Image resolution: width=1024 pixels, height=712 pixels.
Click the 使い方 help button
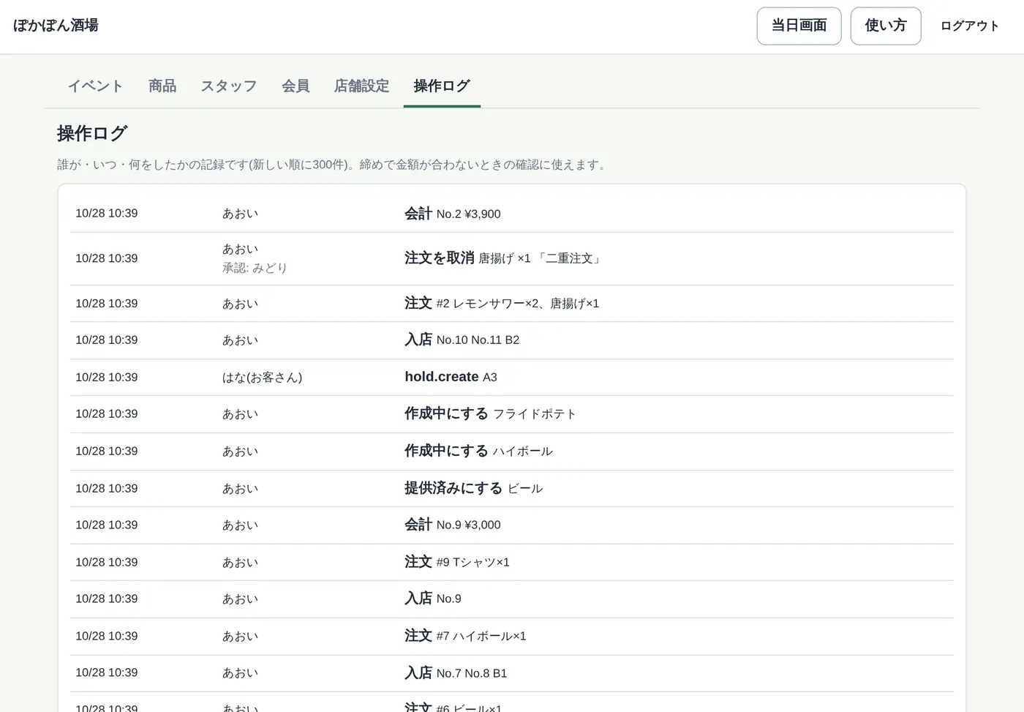coord(885,26)
